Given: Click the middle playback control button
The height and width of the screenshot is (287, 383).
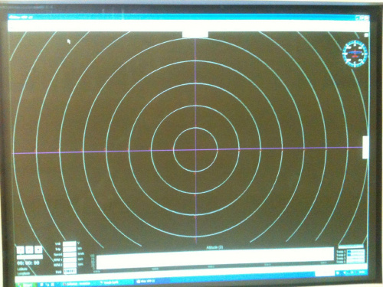Looking at the screenshot, I should pos(30,249).
